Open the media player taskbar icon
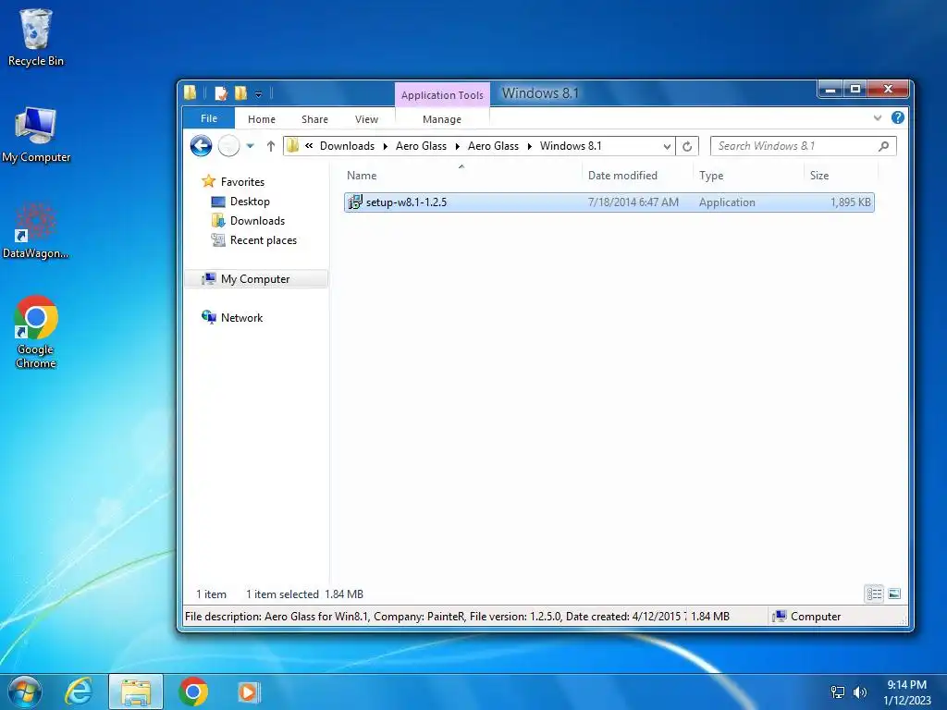The width and height of the screenshot is (947, 710). pyautogui.click(x=248, y=692)
